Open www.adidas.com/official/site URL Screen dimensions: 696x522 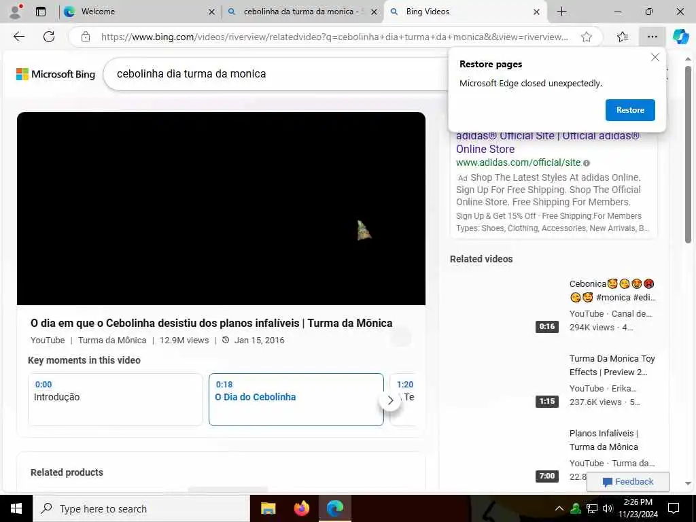(x=518, y=162)
